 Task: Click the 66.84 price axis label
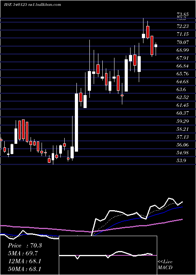[x=183, y=66]
